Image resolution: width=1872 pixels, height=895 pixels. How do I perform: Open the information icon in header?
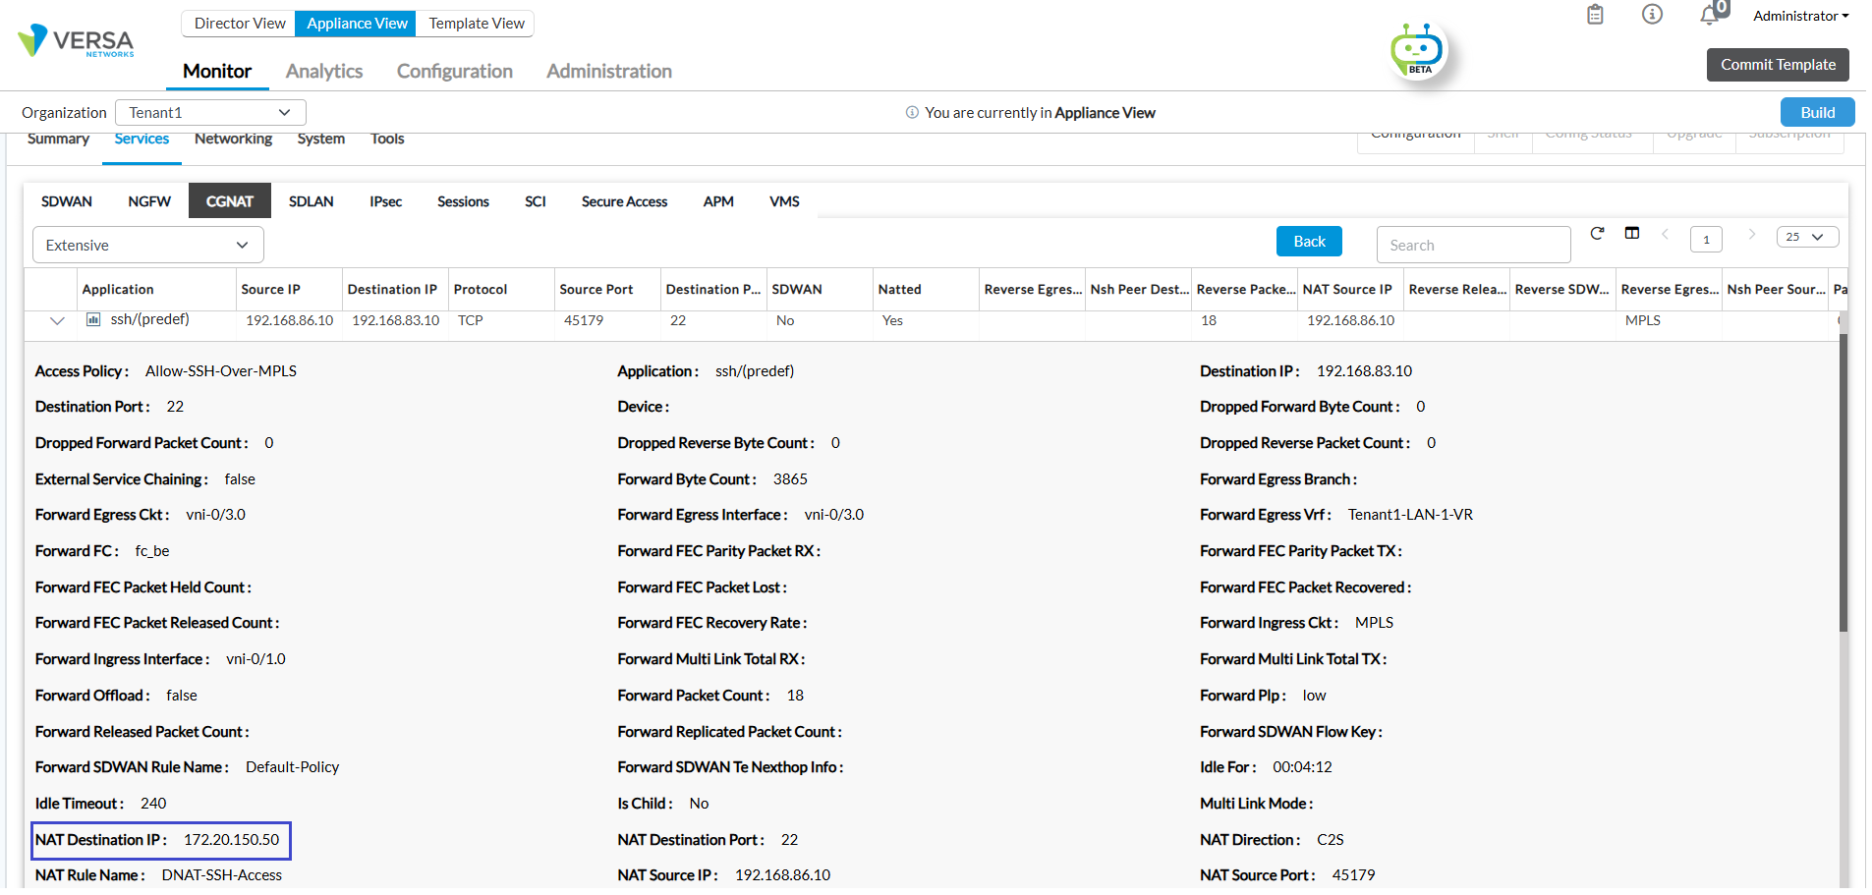[x=1652, y=15]
